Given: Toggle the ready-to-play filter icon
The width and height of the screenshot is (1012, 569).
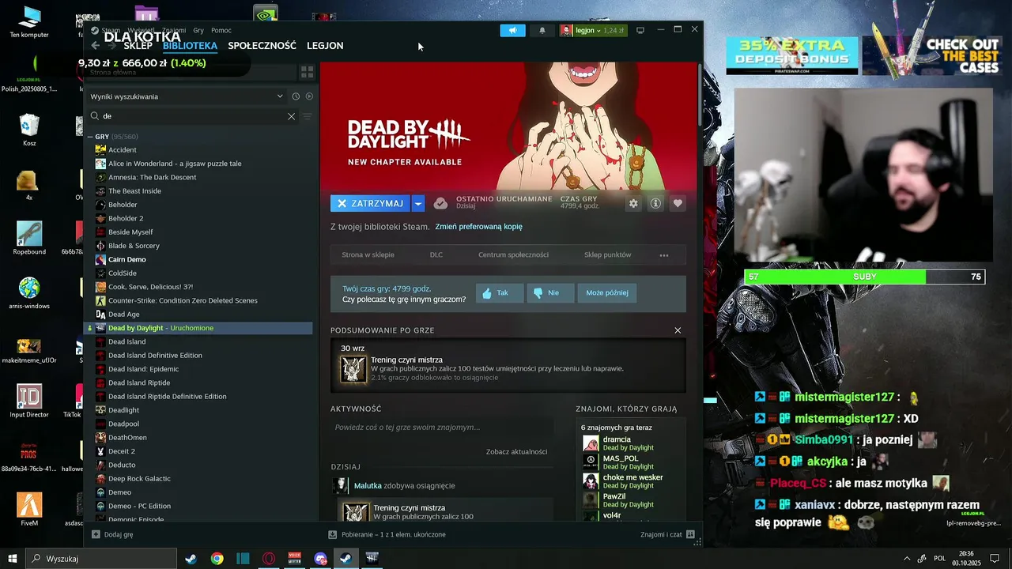Looking at the screenshot, I should pyautogui.click(x=309, y=96).
